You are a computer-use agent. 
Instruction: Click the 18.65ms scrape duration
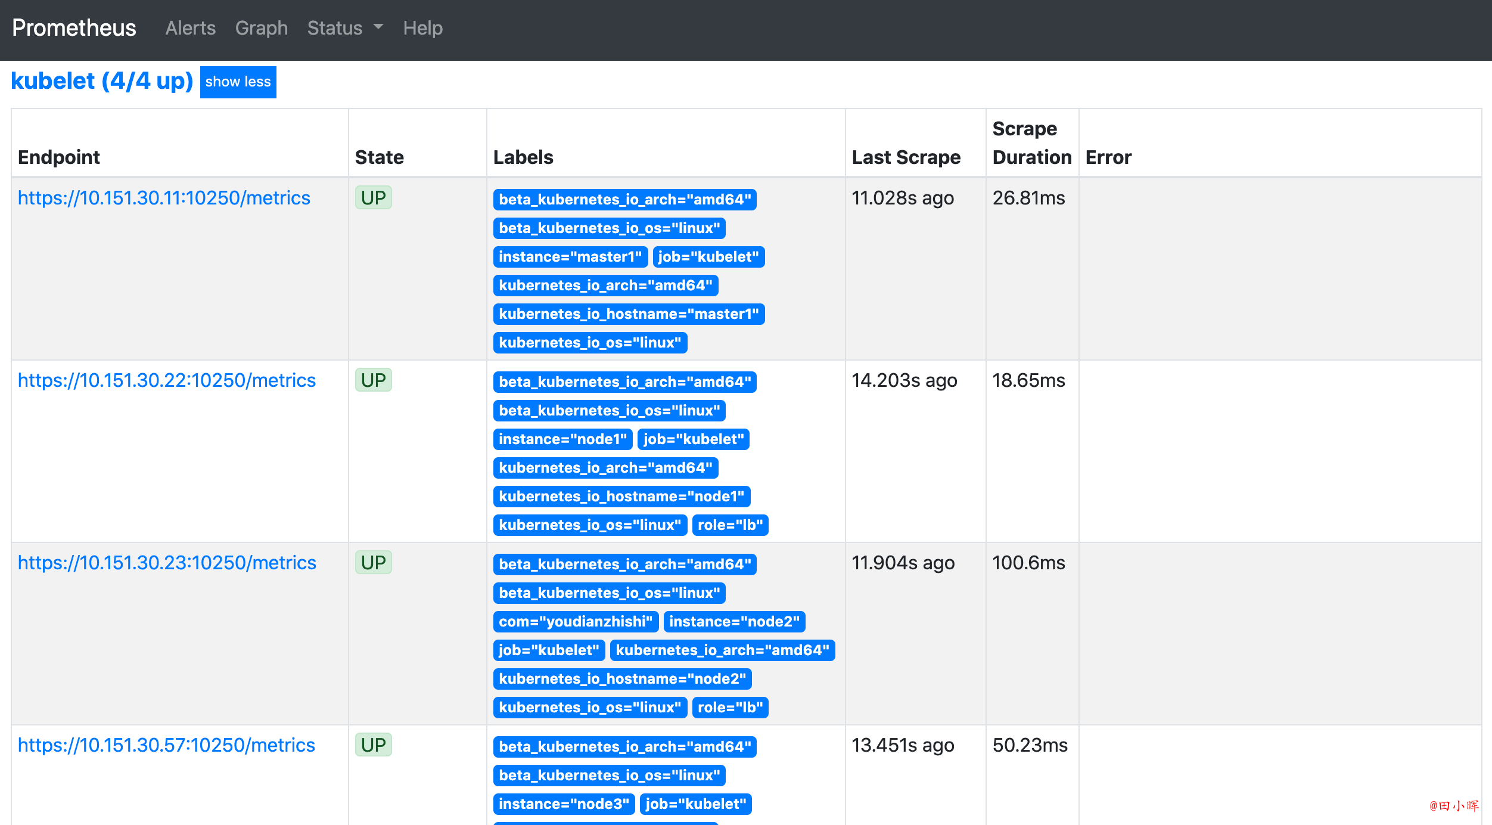coord(1029,380)
